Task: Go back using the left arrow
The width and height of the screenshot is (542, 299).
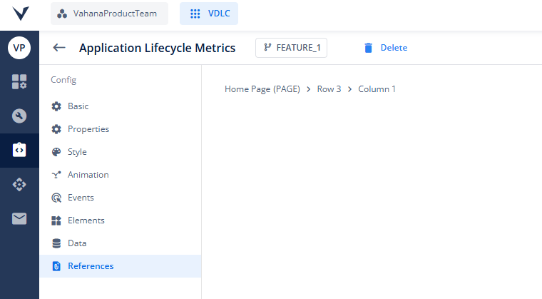Action: click(x=59, y=47)
